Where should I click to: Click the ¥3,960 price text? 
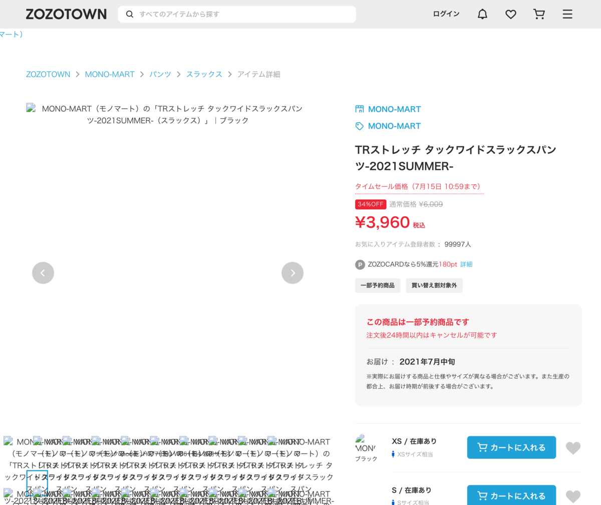click(383, 222)
